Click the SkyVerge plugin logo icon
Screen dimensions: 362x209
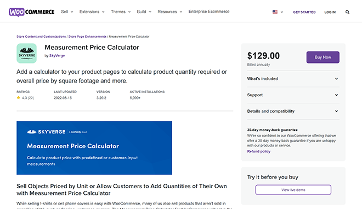pyautogui.click(x=26, y=53)
